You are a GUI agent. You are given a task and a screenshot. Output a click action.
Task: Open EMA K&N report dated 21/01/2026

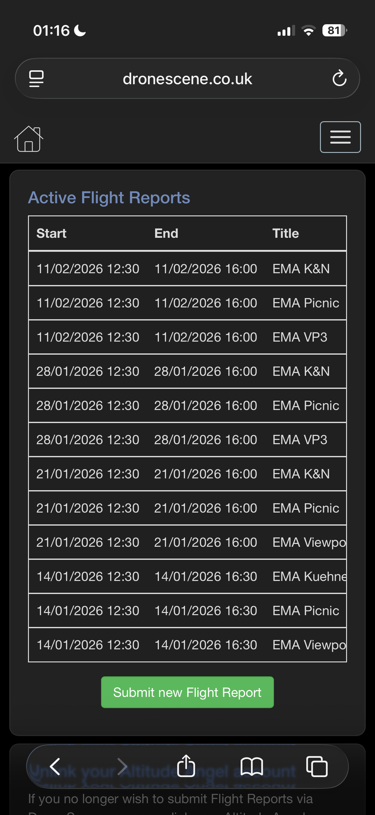tap(301, 474)
